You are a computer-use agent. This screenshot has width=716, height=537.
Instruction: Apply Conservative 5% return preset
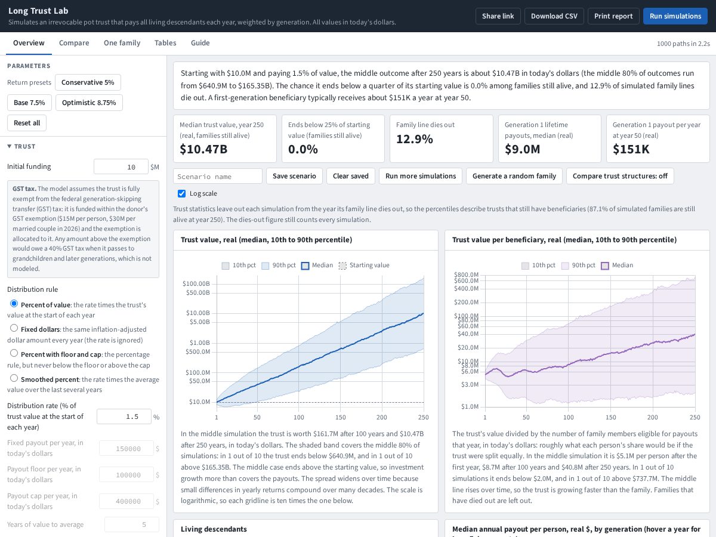pos(88,82)
